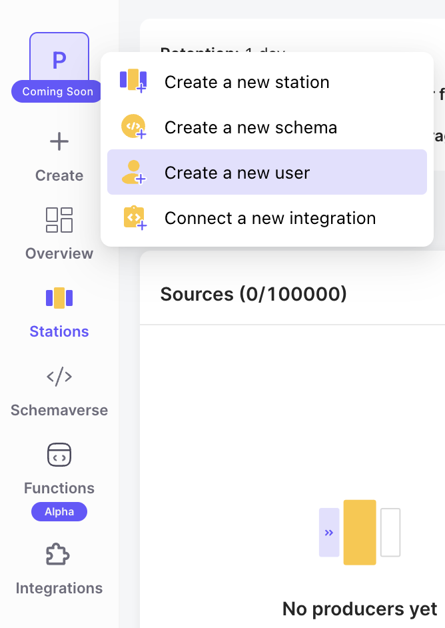Choose Create a new schema

(267, 127)
